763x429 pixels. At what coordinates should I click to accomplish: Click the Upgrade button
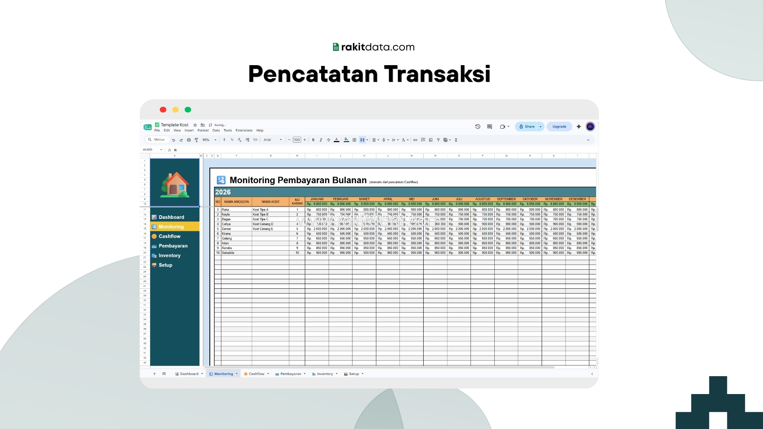(x=559, y=127)
